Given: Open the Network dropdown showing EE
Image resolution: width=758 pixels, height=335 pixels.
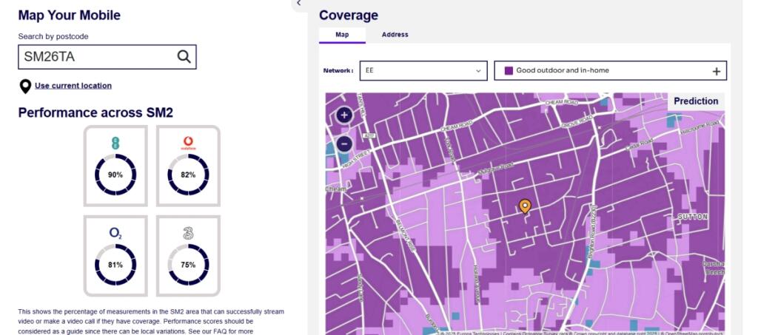Looking at the screenshot, I should pos(423,70).
